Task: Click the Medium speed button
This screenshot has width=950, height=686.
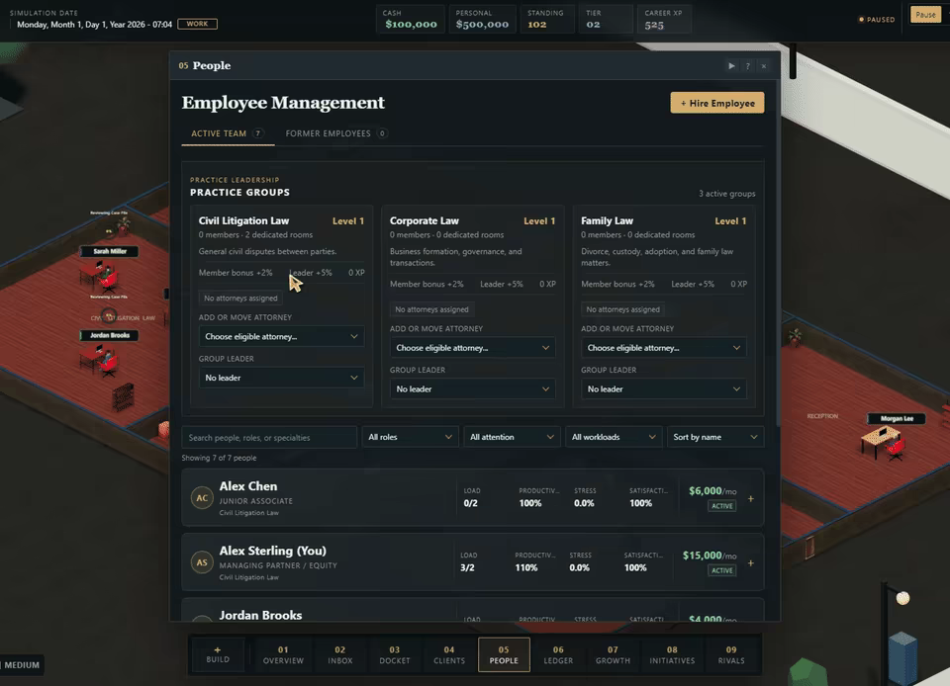Action: click(21, 665)
